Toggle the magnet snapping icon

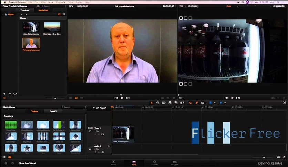(191, 103)
